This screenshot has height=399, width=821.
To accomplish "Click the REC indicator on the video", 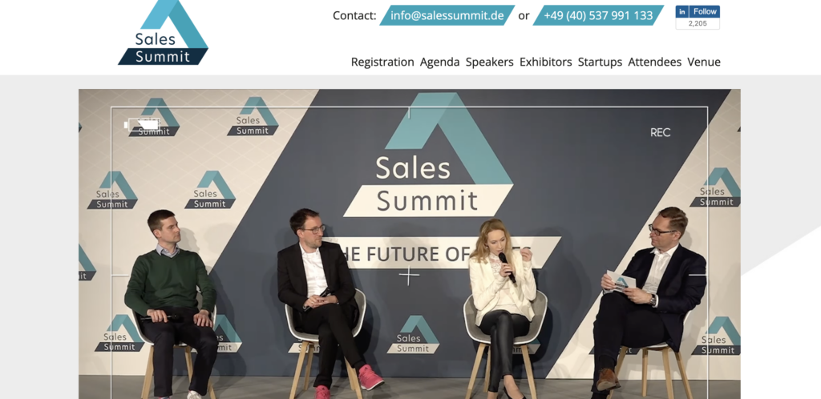I will coord(661,133).
